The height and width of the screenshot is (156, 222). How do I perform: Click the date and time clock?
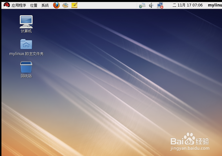click(x=188, y=5)
